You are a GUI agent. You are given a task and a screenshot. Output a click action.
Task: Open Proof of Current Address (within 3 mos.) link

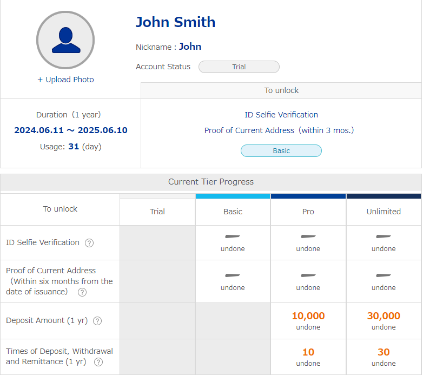(x=279, y=130)
